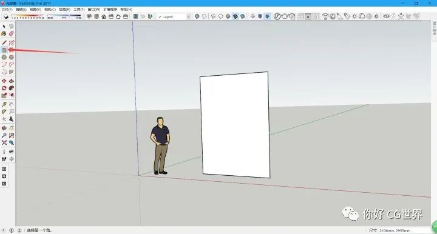Screen dimensions: 437x234
Task: Select the Follow Me tool
Action: pyautogui.click(x=11, y=88)
